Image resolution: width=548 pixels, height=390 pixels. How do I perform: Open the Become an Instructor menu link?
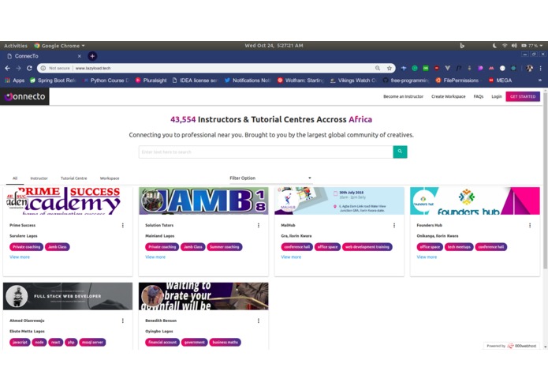click(403, 96)
